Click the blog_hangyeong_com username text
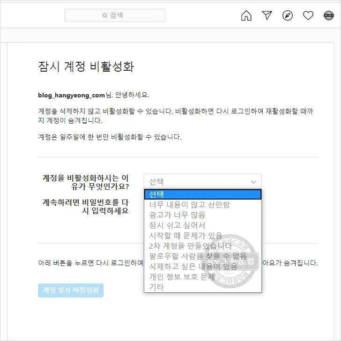 point(71,95)
